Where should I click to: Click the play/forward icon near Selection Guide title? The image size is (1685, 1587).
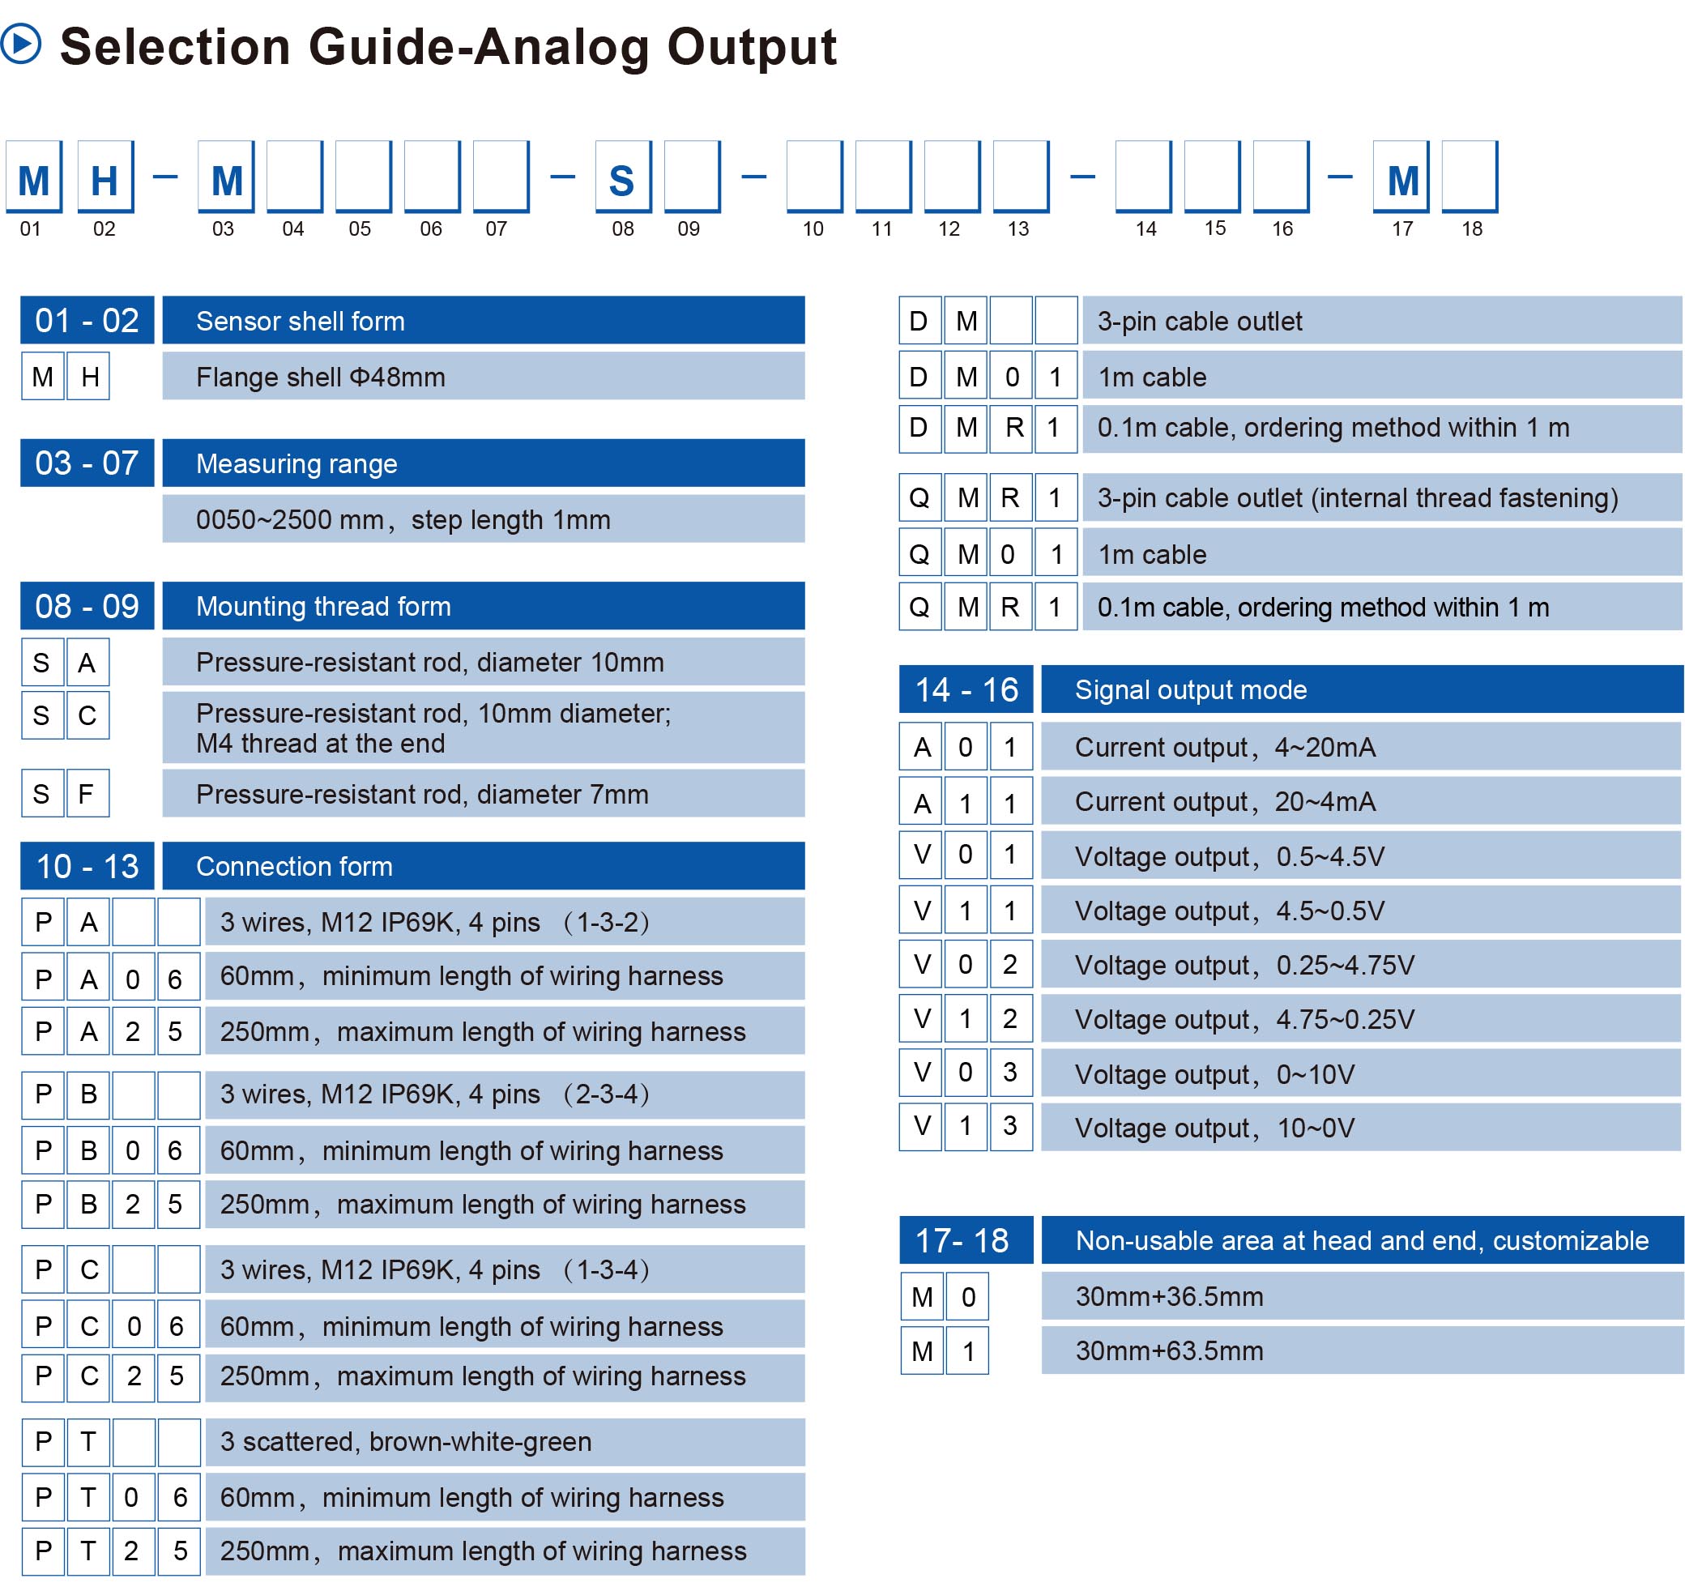point(28,45)
